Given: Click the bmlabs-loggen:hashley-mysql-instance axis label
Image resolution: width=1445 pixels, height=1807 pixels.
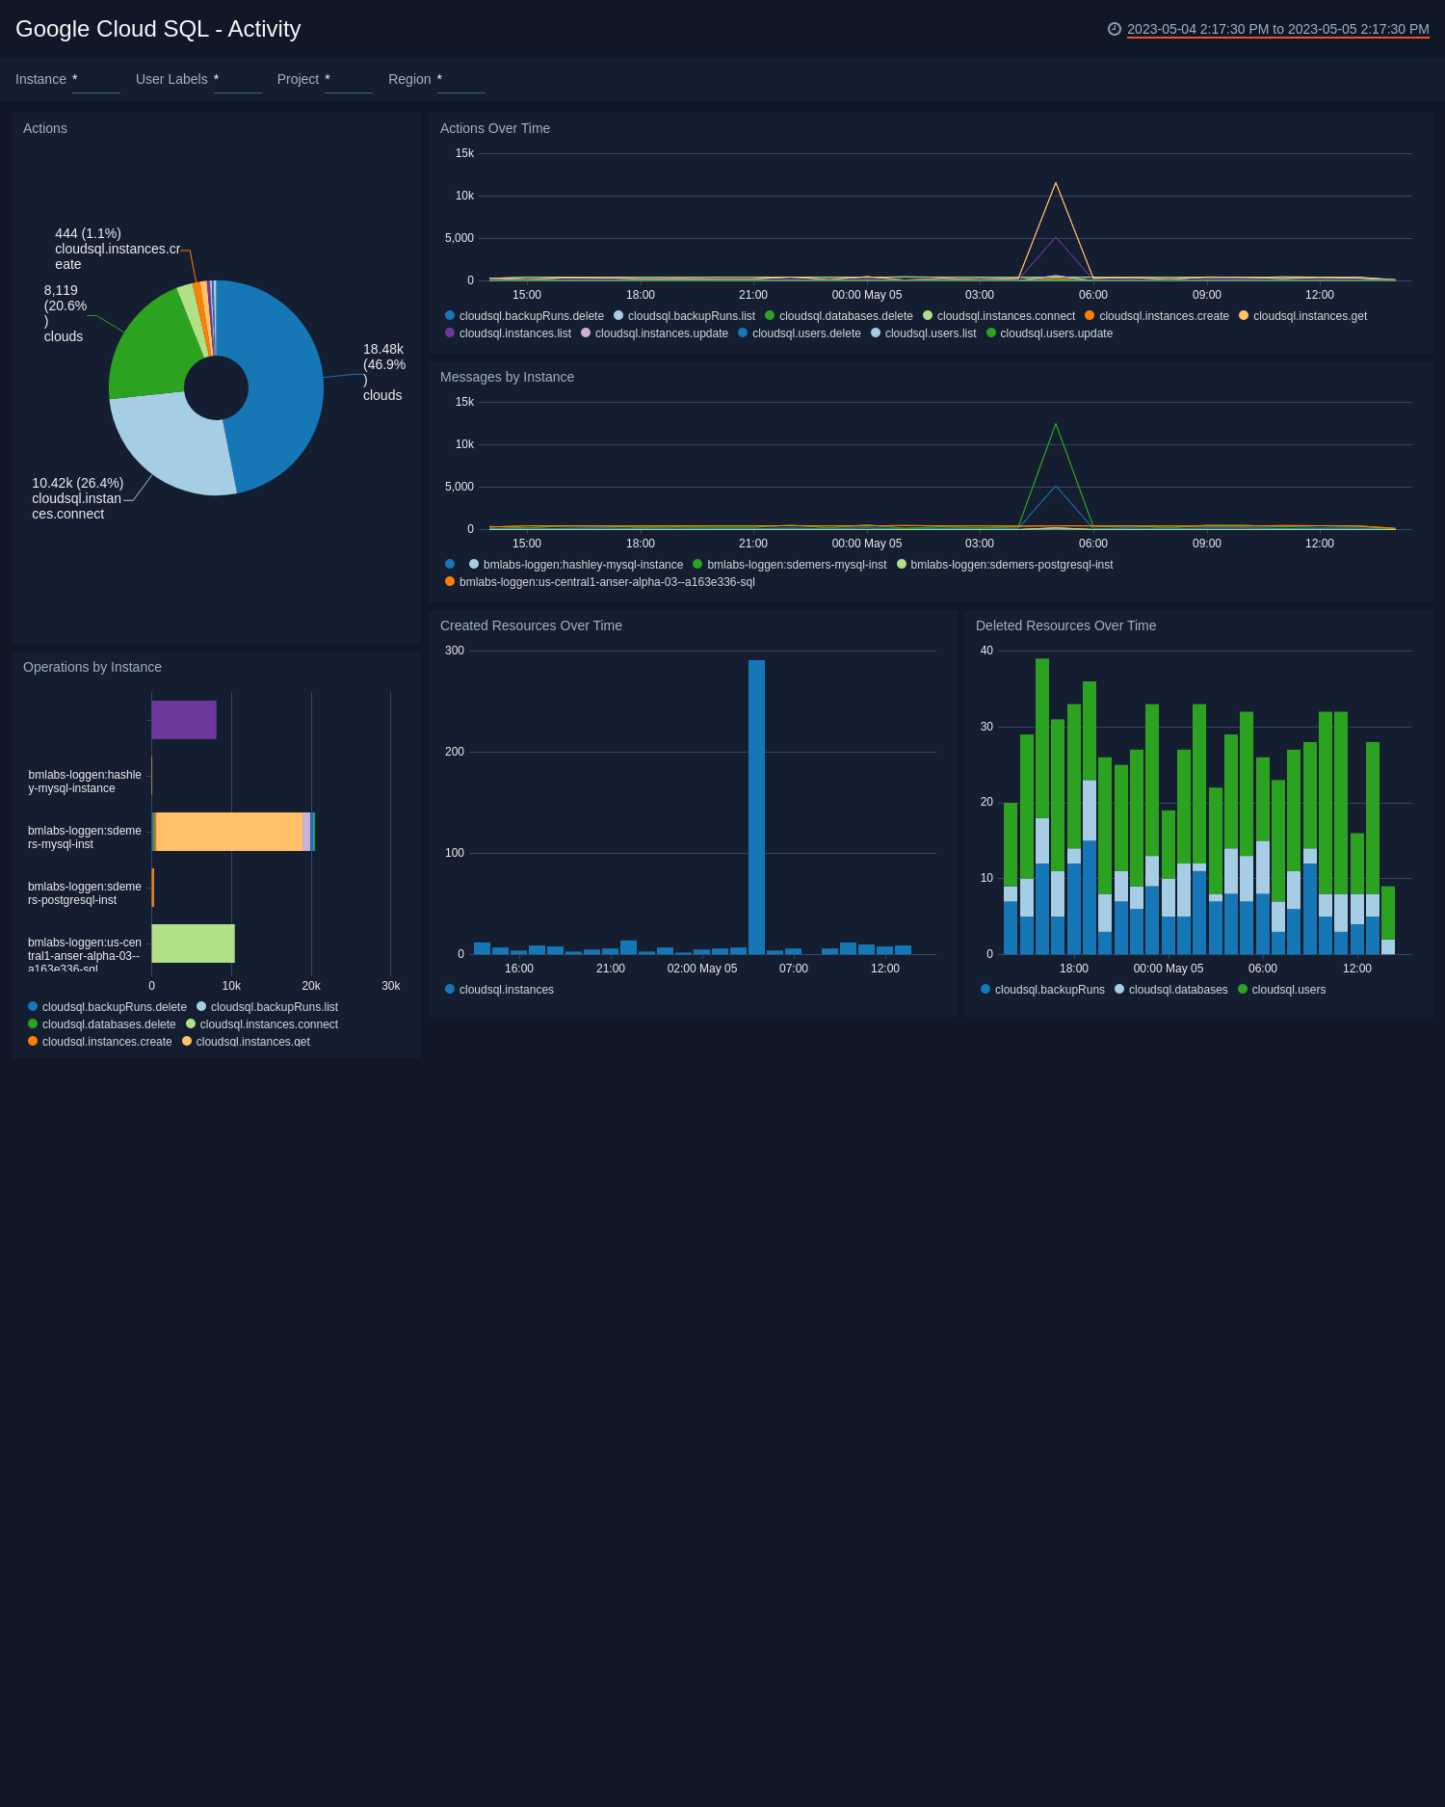Looking at the screenshot, I should 85,782.
